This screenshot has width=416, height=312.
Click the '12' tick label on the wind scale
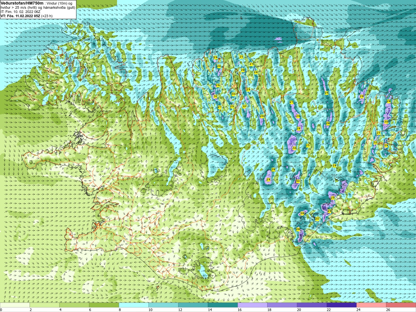[180, 310]
